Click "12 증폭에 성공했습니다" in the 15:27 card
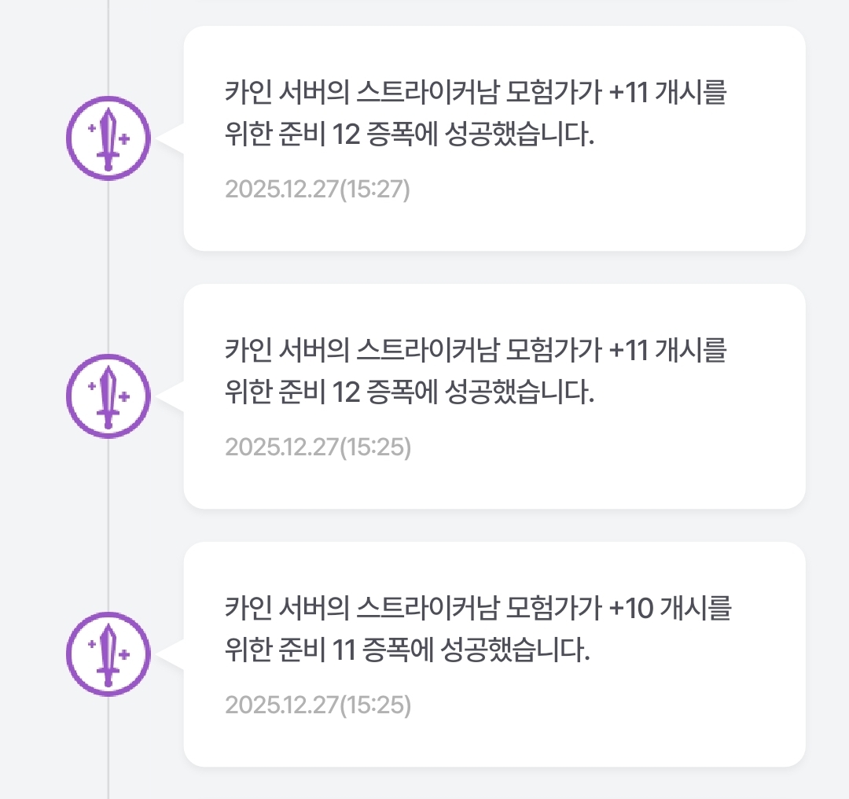 pos(464,137)
